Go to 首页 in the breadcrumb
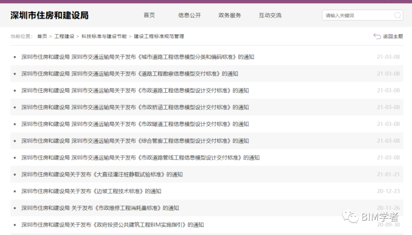 pyautogui.click(x=42, y=36)
